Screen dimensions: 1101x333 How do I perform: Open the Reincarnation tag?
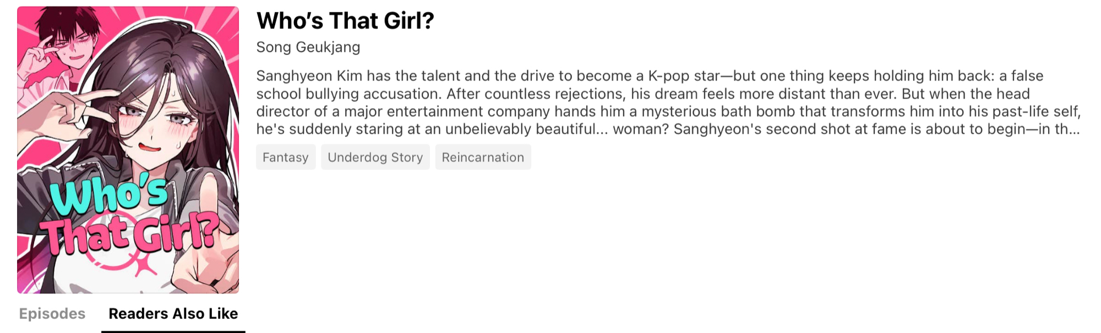tap(483, 157)
